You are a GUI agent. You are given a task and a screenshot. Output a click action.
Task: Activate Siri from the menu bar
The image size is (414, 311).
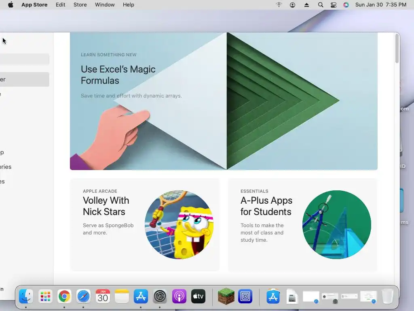tap(346, 5)
